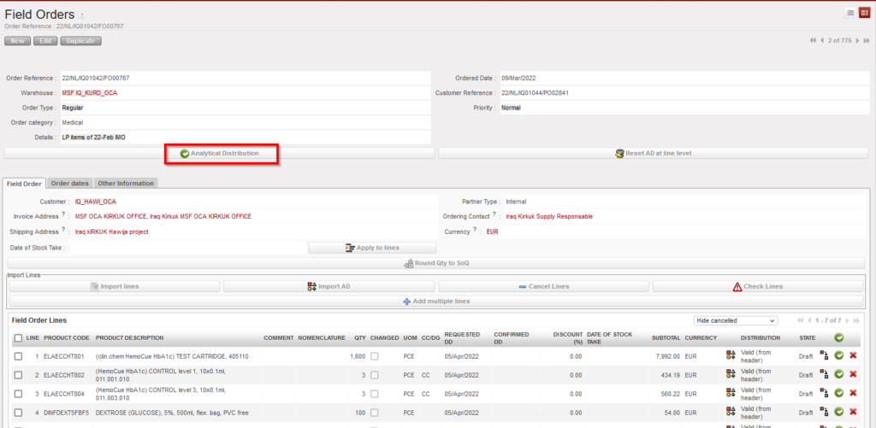The height and width of the screenshot is (428, 876).
Task: Open the IQ_HAWI_OCA customer link
Action: [x=95, y=202]
